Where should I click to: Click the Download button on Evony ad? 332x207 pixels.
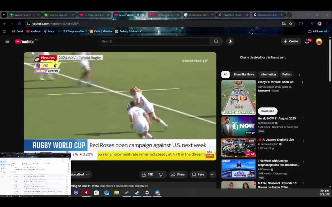pos(268,111)
